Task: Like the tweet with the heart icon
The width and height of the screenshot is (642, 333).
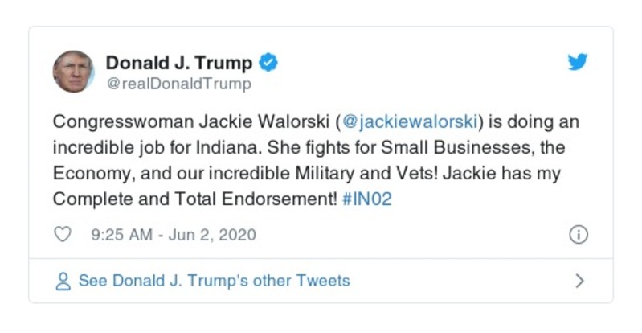Action: [62, 235]
